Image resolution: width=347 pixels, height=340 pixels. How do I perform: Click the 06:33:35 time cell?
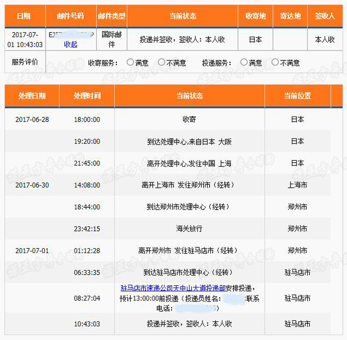point(87,272)
